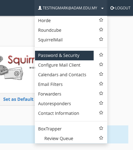The height and width of the screenshot is (150, 133).
Task: Click the Set as Default link
Action: 18,99
